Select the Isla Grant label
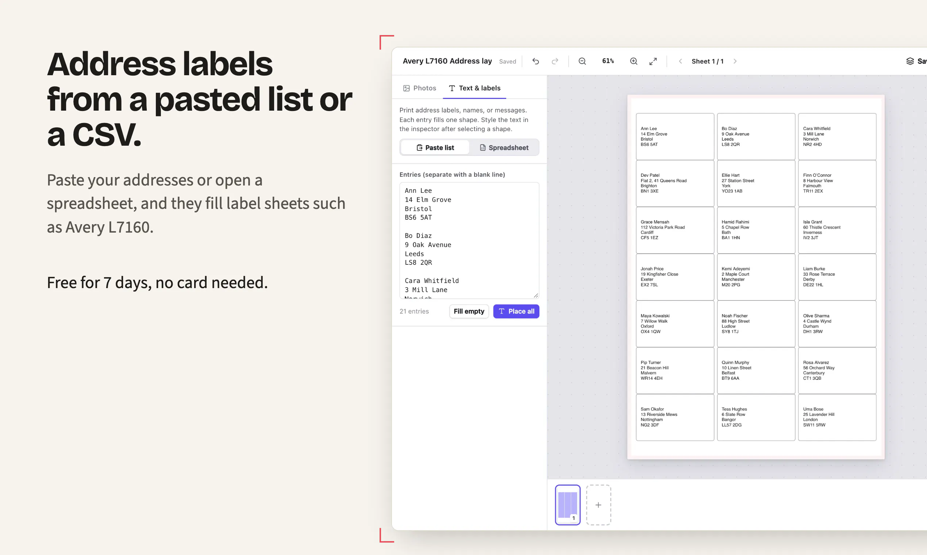Screen dimensions: 927x555 (x=837, y=230)
